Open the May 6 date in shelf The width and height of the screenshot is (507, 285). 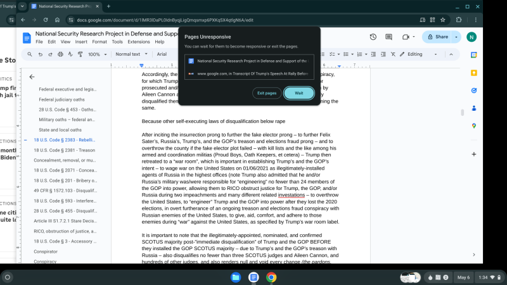(463, 277)
